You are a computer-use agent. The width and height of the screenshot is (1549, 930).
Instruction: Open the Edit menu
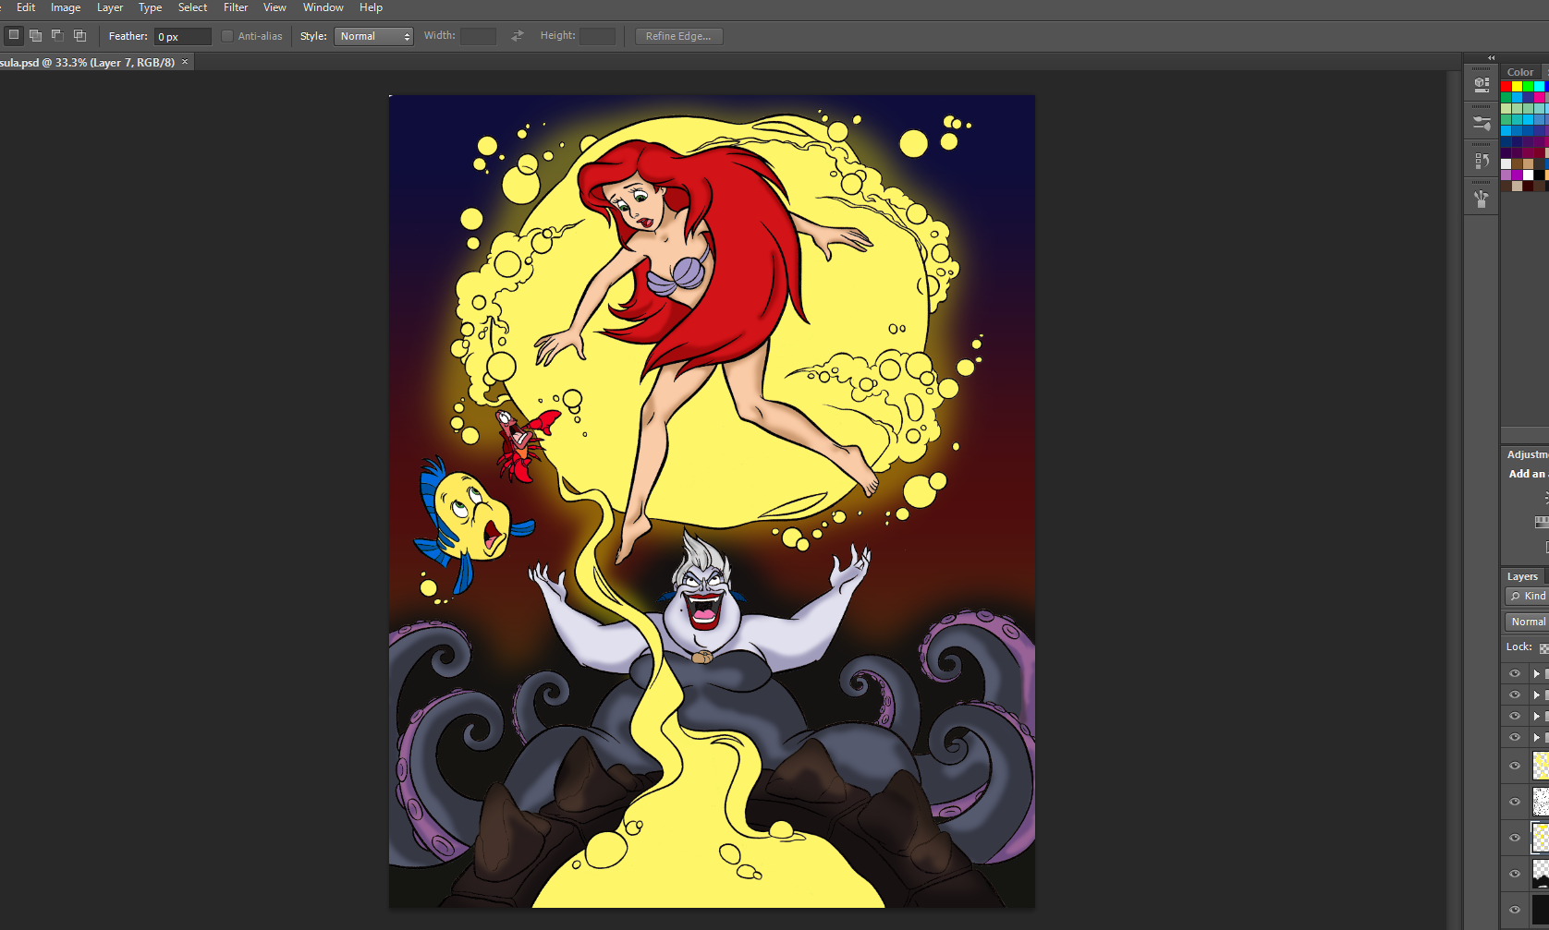pos(26,7)
